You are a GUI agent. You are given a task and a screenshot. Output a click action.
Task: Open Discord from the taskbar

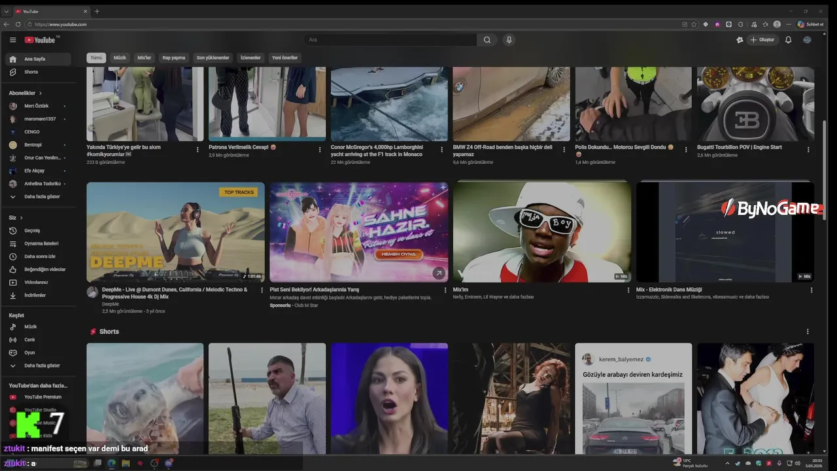169,463
